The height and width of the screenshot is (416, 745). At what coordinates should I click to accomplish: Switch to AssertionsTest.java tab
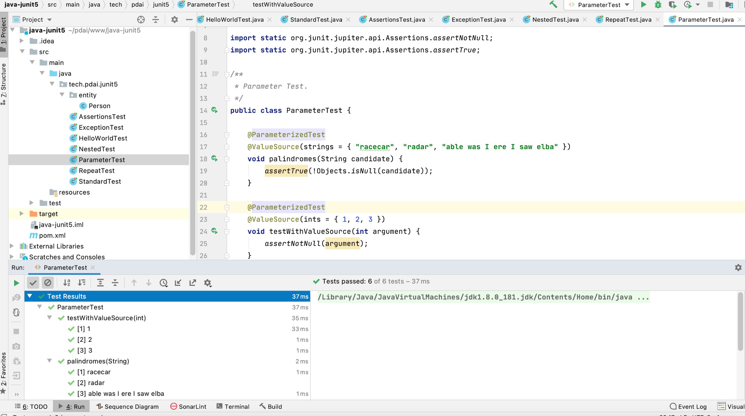coord(397,19)
